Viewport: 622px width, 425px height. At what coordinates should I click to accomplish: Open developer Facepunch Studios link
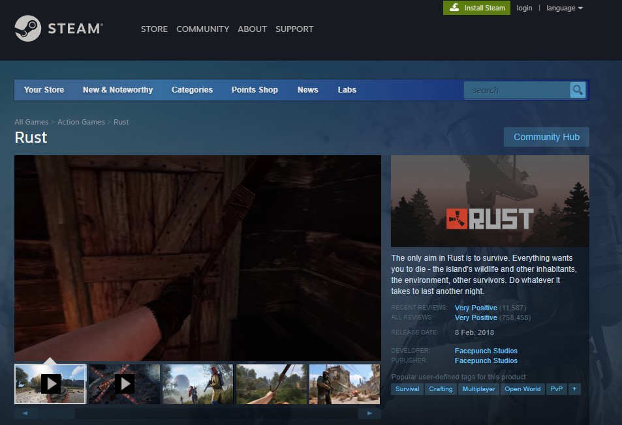486,351
